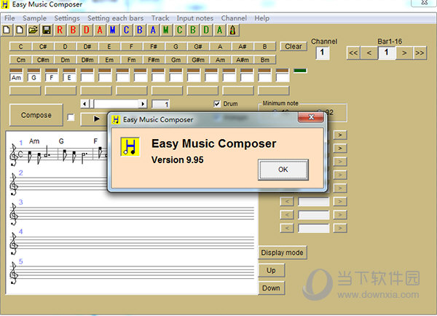The height and width of the screenshot is (316, 437).
Task: Insert the Em chord button
Action: 109,60
